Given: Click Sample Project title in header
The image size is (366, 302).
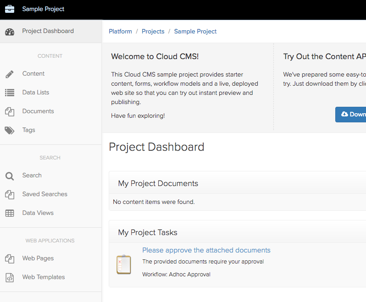Looking at the screenshot, I should click(x=43, y=9).
